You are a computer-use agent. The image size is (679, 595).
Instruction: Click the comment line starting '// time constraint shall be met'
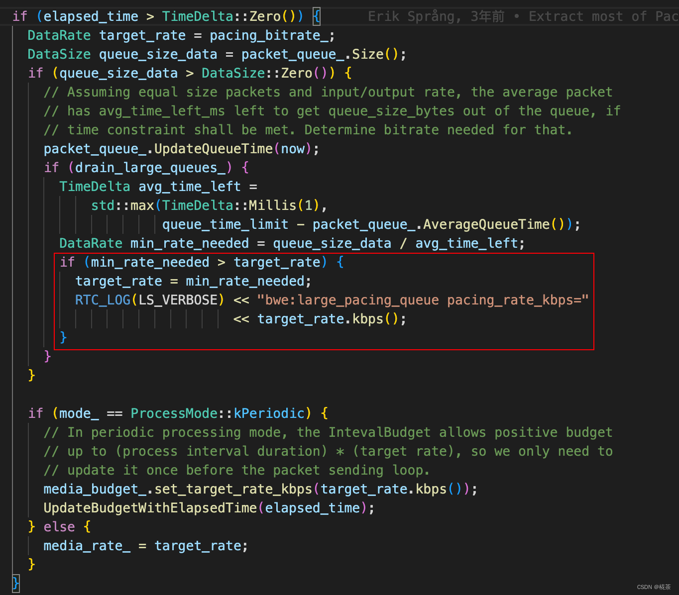(x=308, y=130)
